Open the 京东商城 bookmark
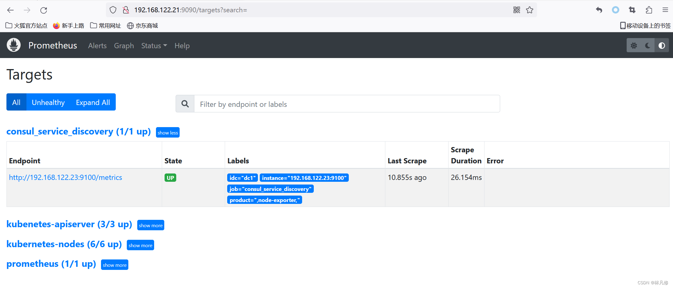 (142, 26)
